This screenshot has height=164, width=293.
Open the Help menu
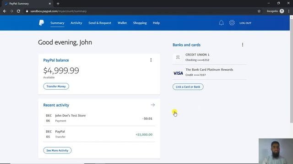[x=156, y=23]
